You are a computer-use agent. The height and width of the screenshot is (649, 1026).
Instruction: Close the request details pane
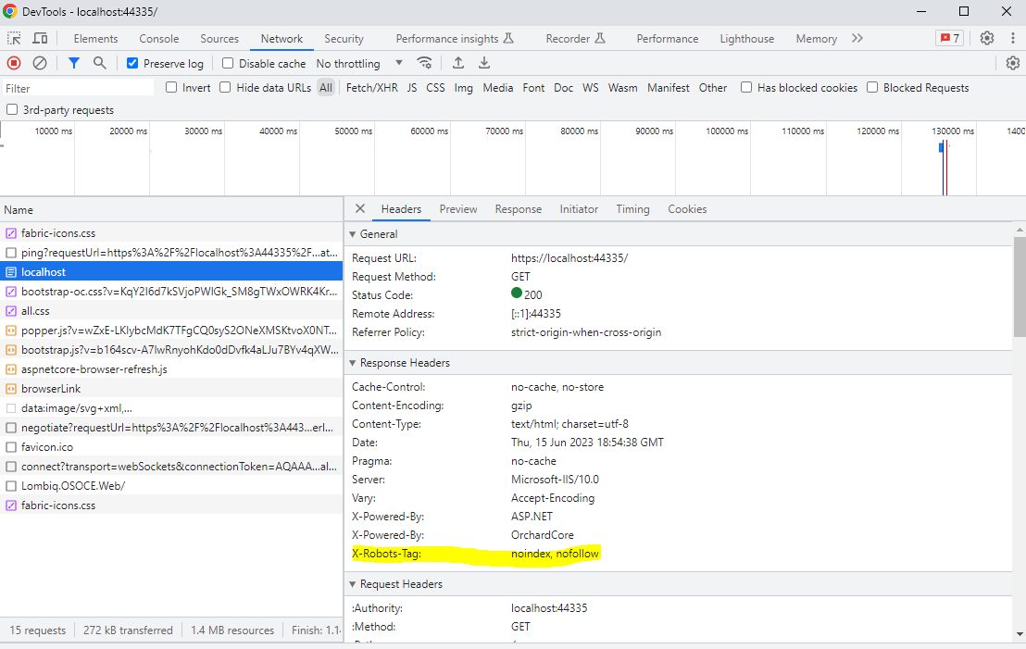(360, 208)
